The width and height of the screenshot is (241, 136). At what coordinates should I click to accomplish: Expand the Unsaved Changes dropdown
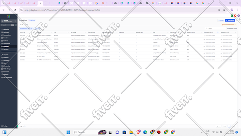point(229,25)
